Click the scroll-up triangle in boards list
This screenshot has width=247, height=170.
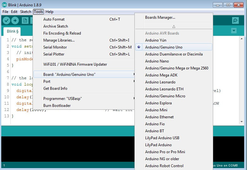pos(174,26)
